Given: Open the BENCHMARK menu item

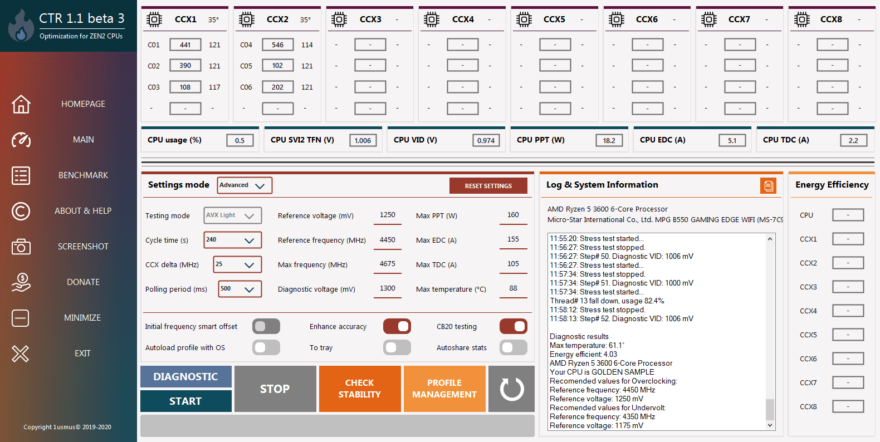Looking at the screenshot, I should (x=83, y=175).
